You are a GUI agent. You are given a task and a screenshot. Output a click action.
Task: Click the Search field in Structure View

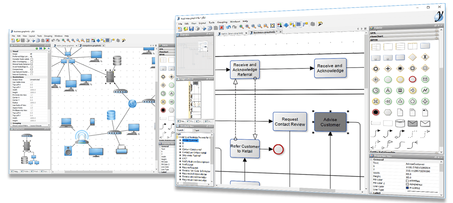(189, 130)
